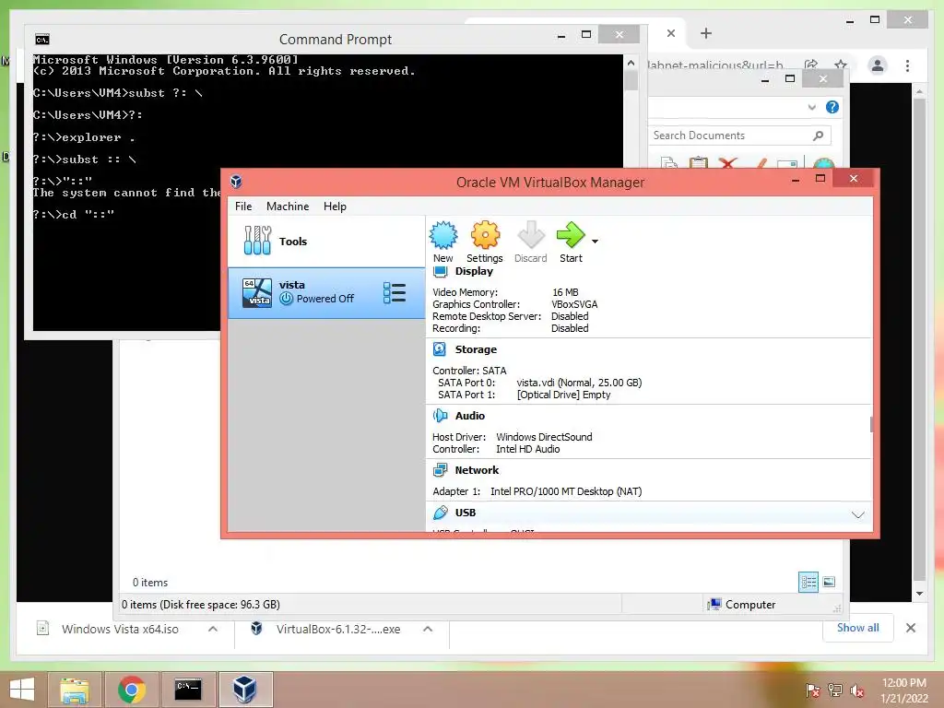Open the File menu in VirtualBox
Screen dimensions: 944x708
point(243,206)
